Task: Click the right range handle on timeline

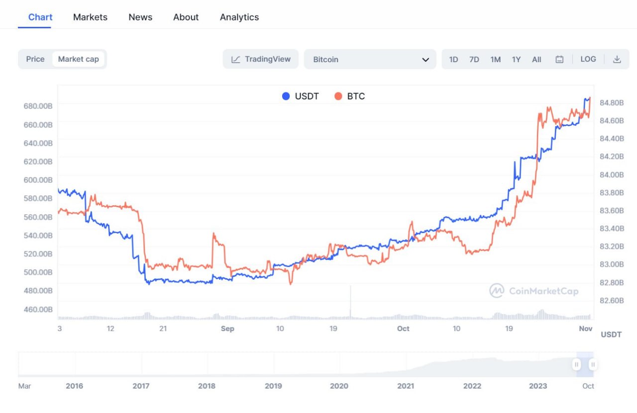Action: pos(593,364)
